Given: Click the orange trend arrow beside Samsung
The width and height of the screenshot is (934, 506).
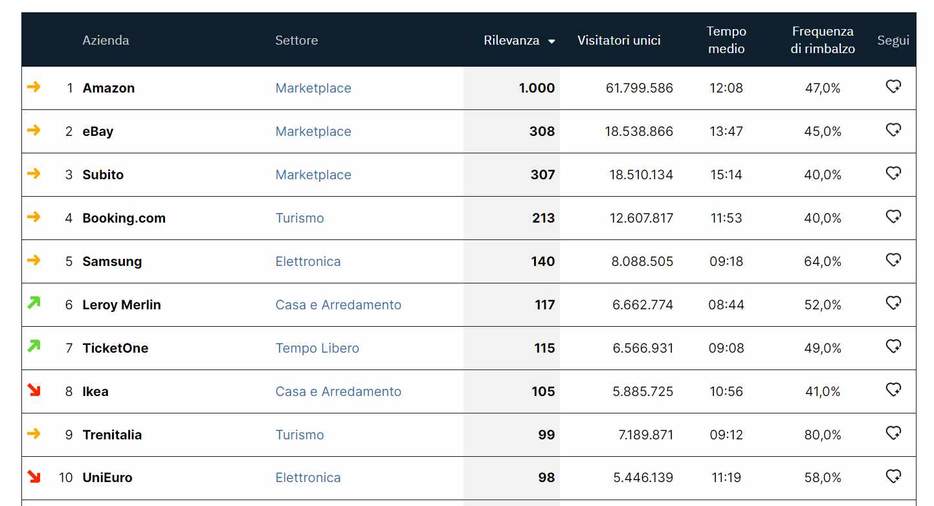Looking at the screenshot, I should 34,260.
